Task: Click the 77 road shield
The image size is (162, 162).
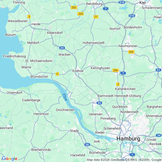Action: point(96,17)
